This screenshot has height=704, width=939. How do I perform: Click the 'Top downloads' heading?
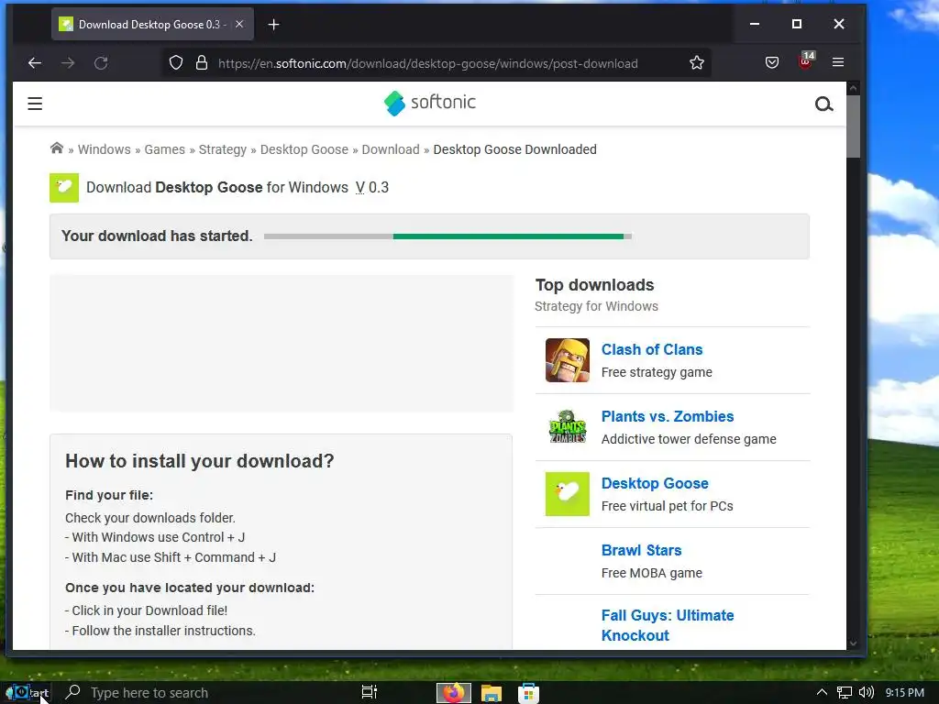pyautogui.click(x=594, y=285)
